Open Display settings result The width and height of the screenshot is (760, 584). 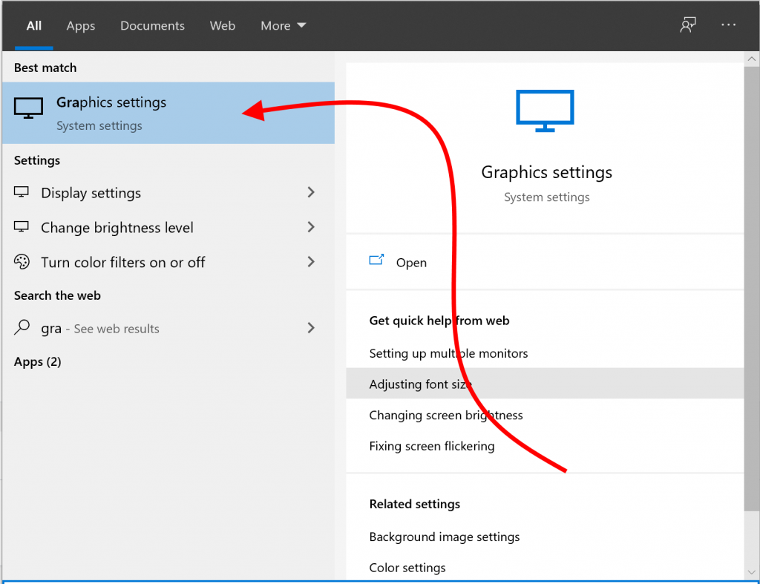coord(168,193)
